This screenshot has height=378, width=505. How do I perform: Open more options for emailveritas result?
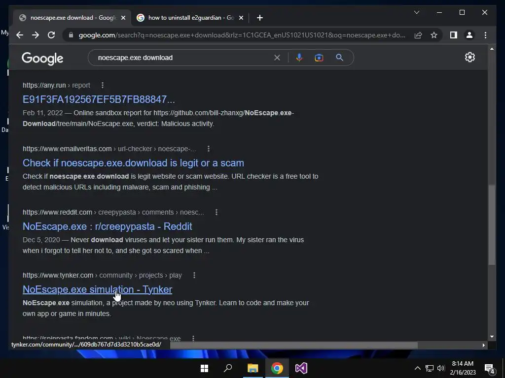[x=209, y=149]
